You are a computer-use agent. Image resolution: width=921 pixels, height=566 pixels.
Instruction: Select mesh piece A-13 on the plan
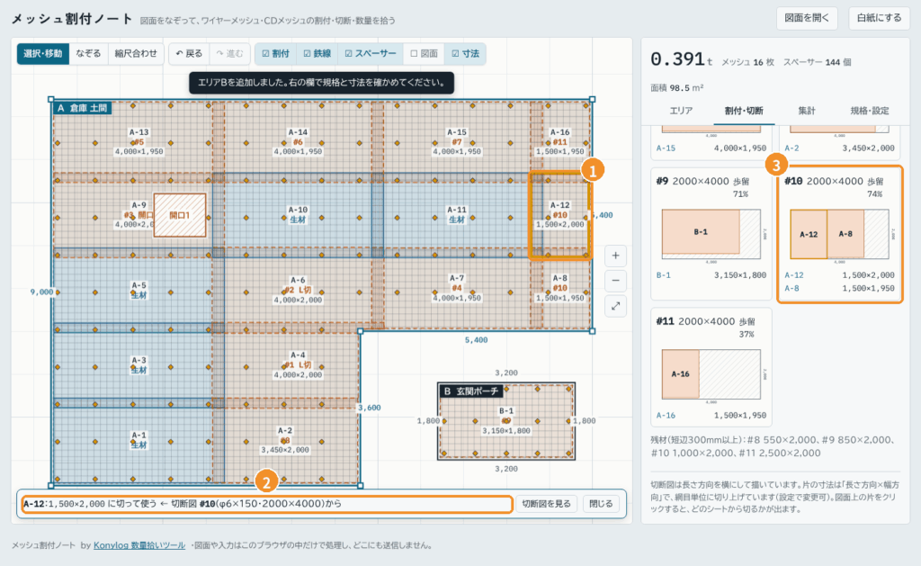click(139, 141)
